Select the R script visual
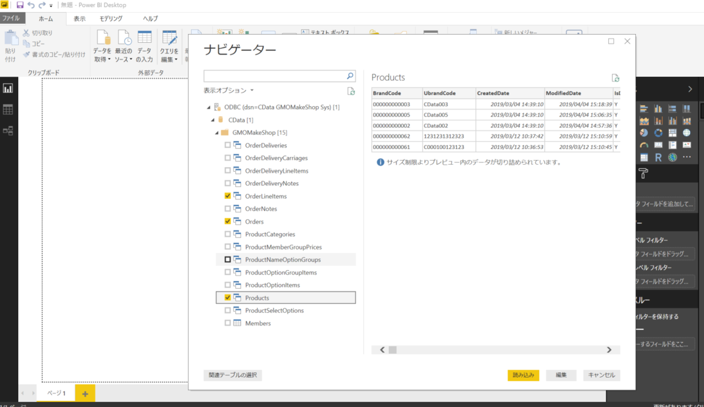The width and height of the screenshot is (704, 407). coord(658,157)
